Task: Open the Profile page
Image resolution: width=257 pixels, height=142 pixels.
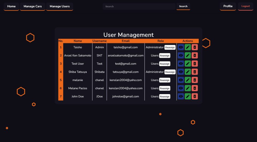Action: coord(228,6)
